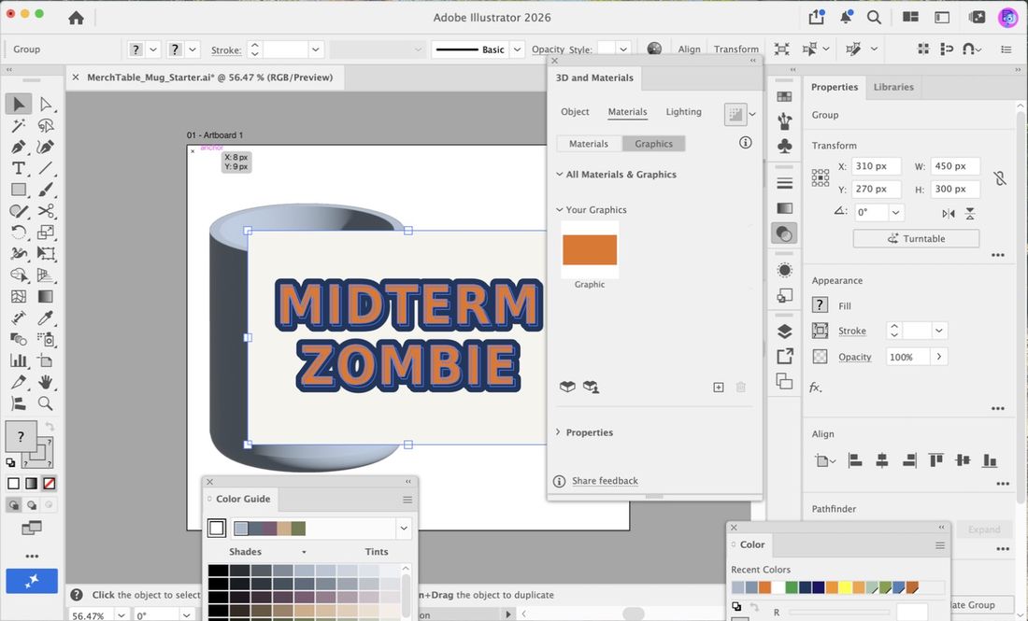Collapse All Materials & Graphics section
This screenshot has width=1028, height=621.
559,175
